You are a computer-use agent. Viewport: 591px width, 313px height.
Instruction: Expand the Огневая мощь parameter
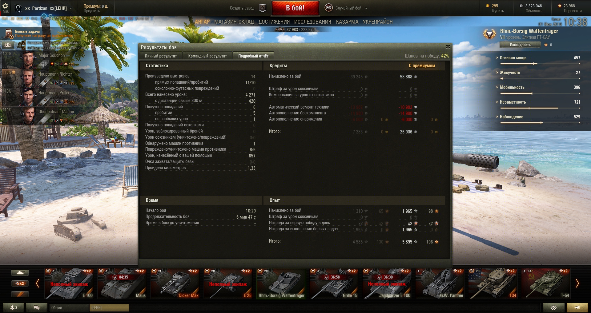click(497, 58)
